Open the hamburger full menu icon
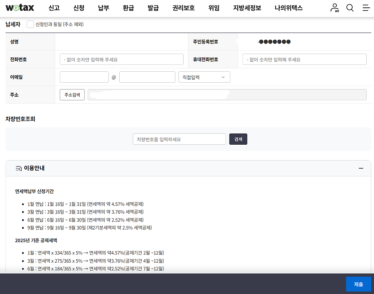The height and width of the screenshot is (294, 374). point(366,8)
